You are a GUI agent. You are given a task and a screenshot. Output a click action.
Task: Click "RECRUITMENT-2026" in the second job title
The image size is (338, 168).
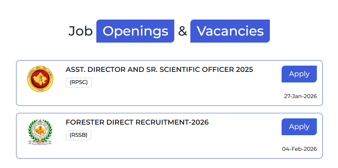(172, 122)
